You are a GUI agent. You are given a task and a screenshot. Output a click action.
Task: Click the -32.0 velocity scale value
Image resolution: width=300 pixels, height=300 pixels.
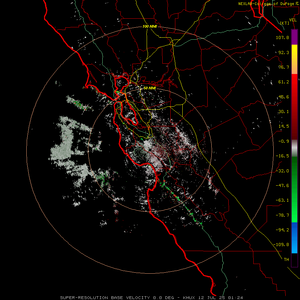click(x=282, y=171)
